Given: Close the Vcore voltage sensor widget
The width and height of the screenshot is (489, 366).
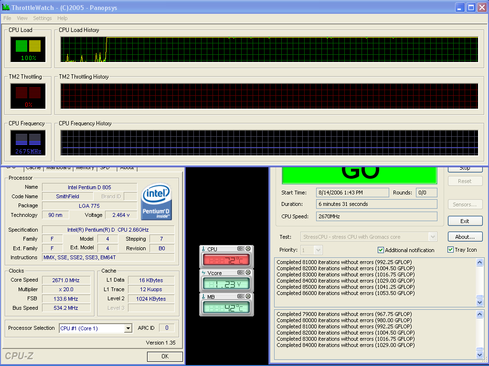Looking at the screenshot, I should click(x=248, y=273).
